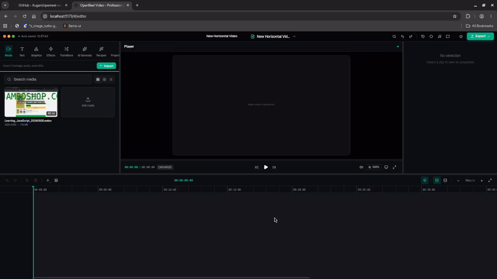497x279 pixels.
Task: Redo using the top toolbar arrow
Action: click(x=410, y=36)
